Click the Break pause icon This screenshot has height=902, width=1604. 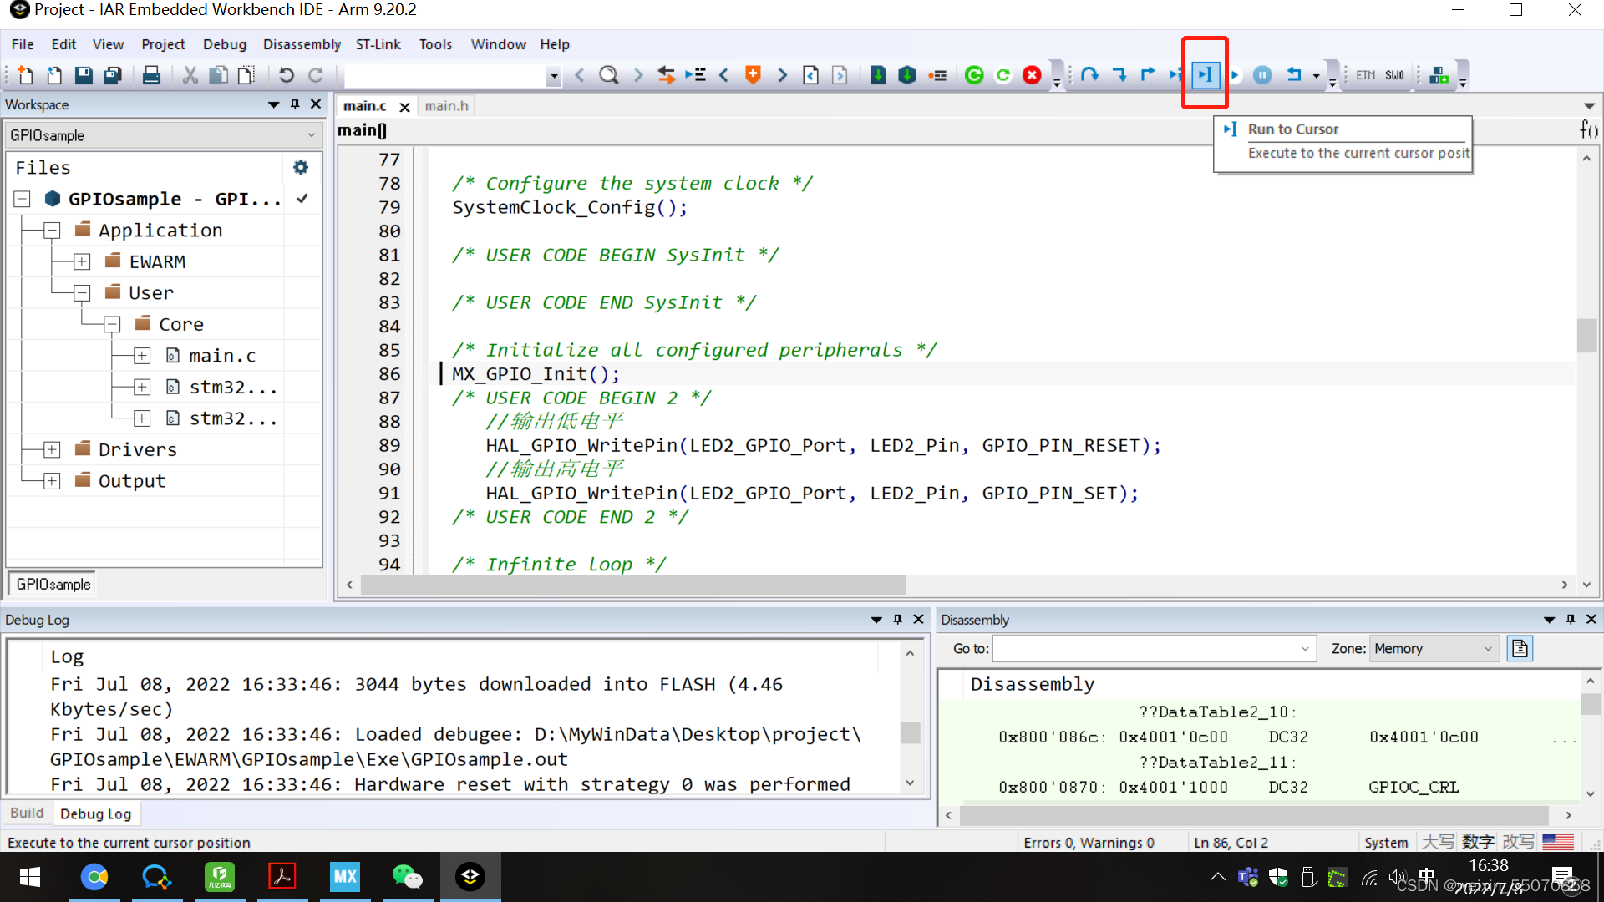click(x=1262, y=75)
